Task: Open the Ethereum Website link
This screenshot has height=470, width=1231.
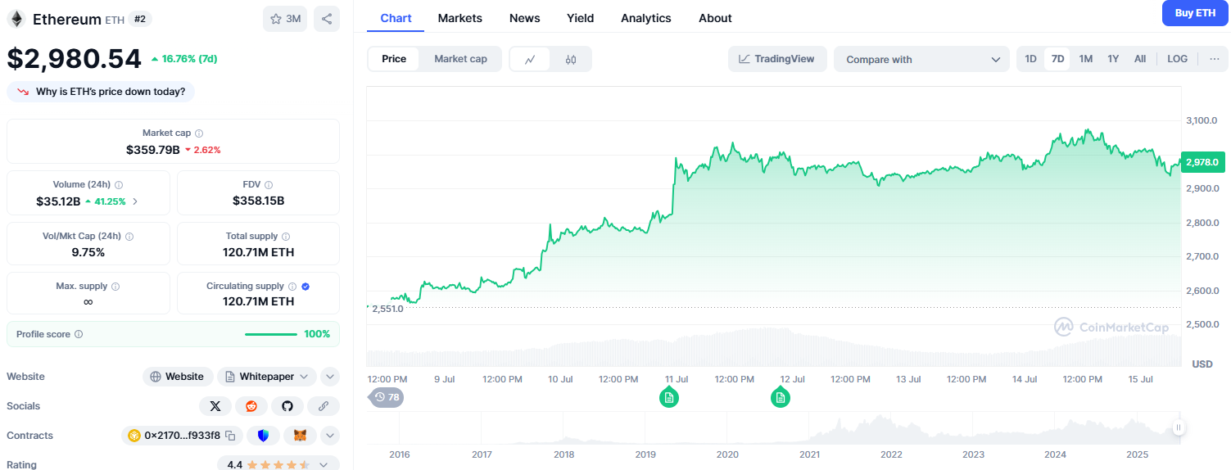Action: point(178,377)
